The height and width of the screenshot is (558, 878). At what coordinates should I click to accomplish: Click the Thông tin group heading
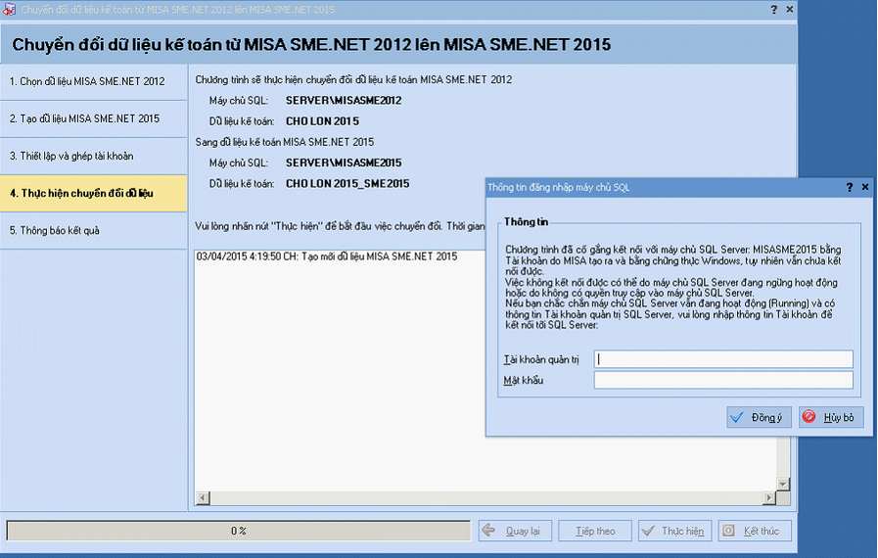[526, 222]
